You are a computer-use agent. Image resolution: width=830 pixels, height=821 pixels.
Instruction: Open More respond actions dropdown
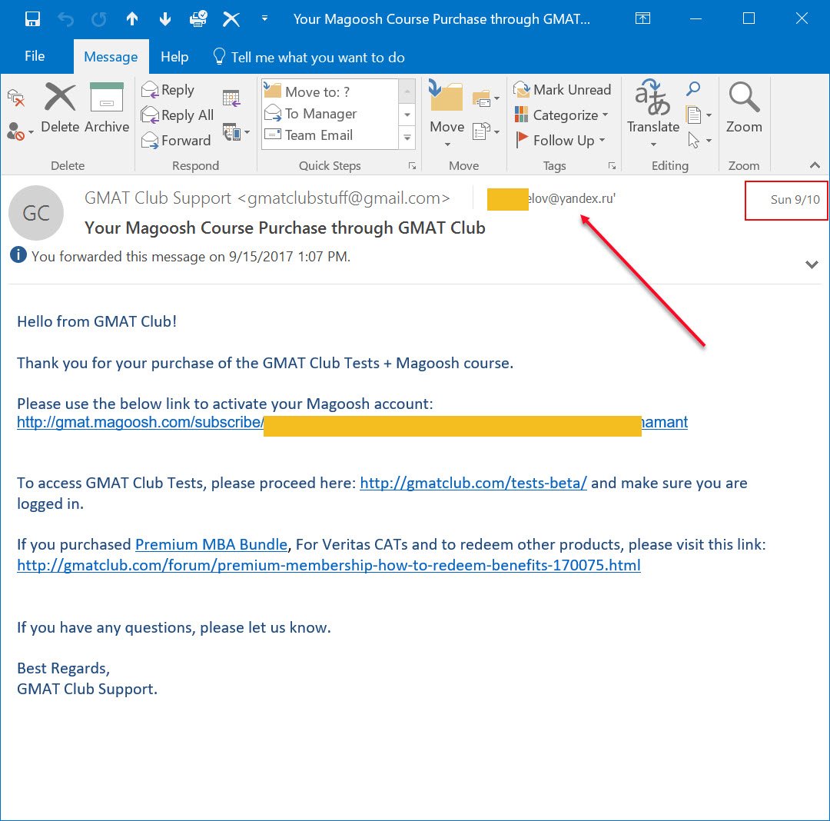[x=236, y=132]
